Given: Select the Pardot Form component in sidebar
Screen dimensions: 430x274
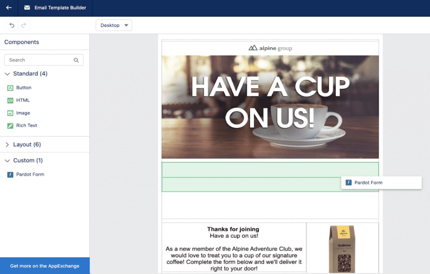Looking at the screenshot, I should coord(30,175).
